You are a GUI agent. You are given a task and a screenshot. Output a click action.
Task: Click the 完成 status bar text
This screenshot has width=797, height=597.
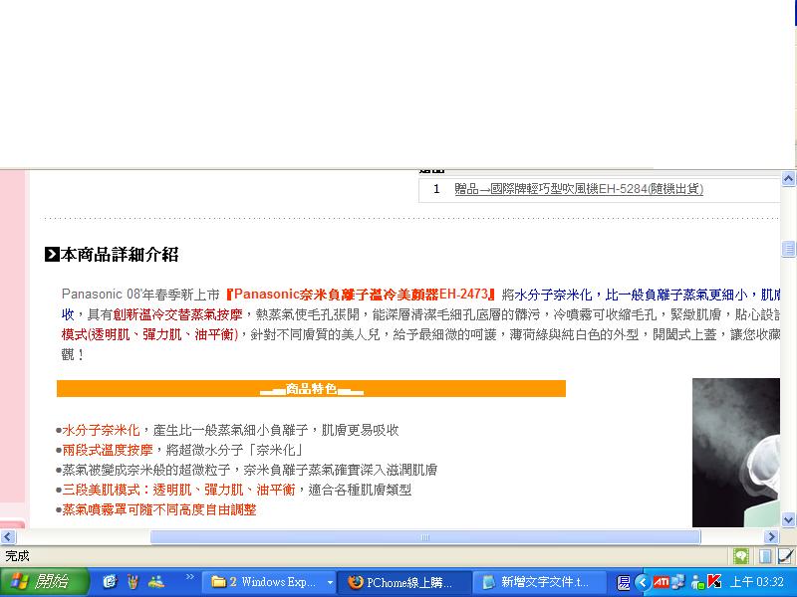17,556
